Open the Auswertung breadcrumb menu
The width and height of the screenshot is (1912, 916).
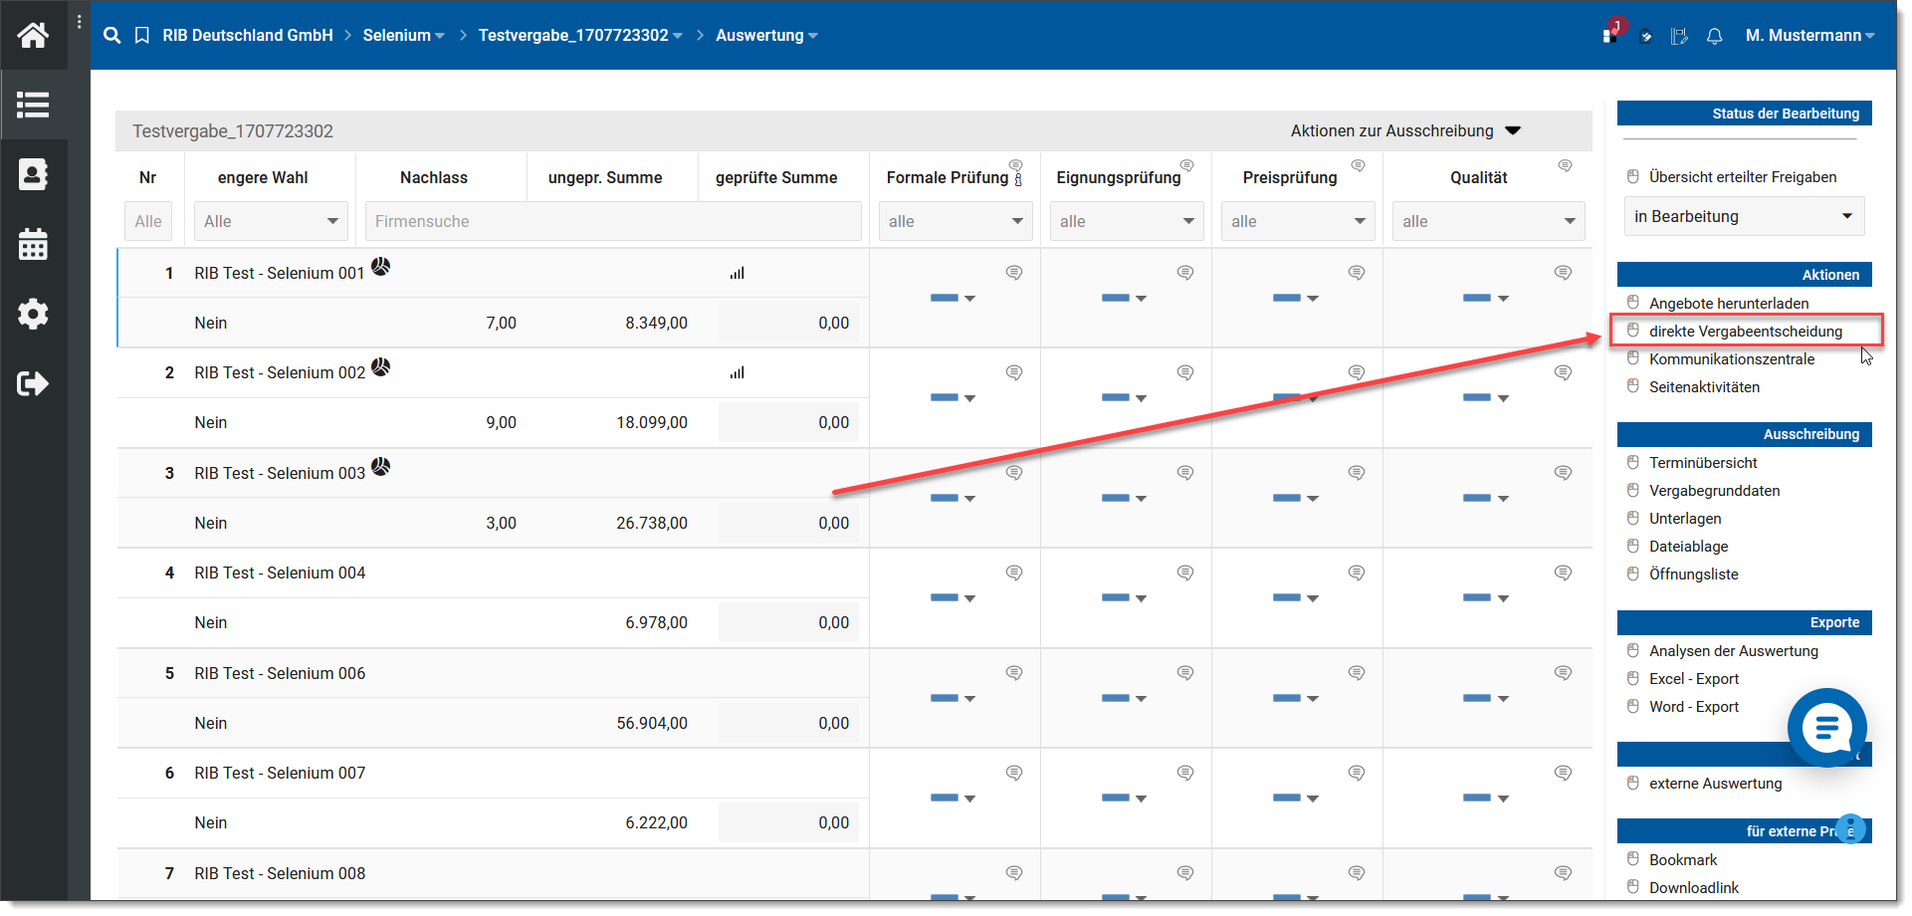pos(766,35)
